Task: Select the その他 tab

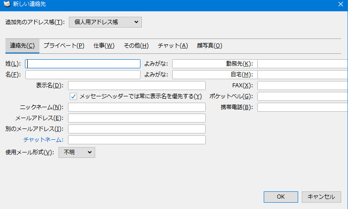Action: pyautogui.click(x=136, y=46)
